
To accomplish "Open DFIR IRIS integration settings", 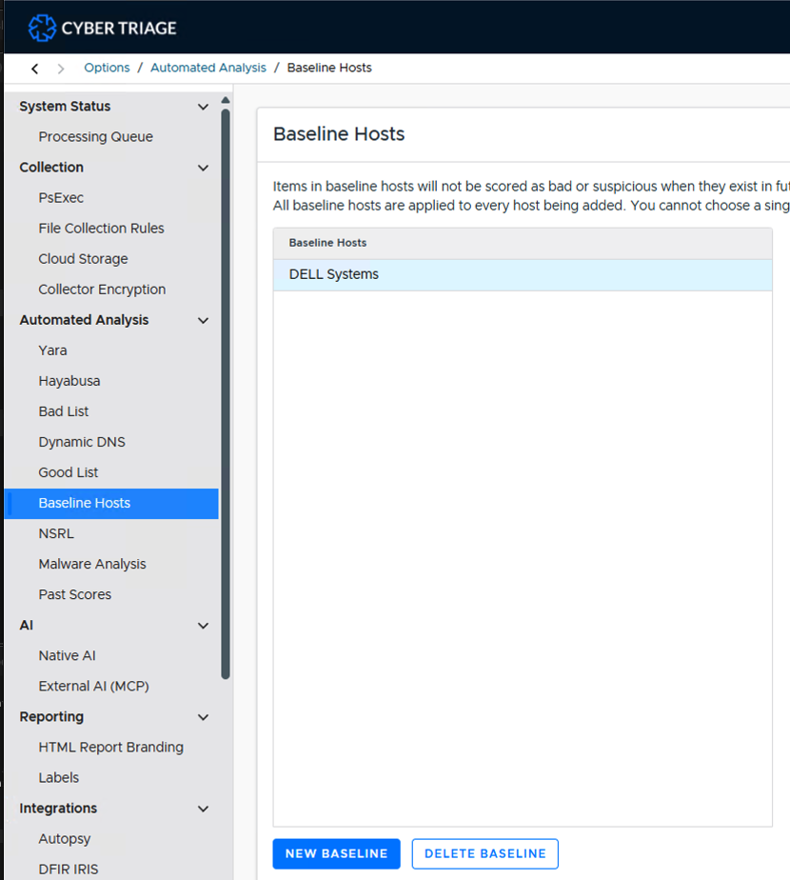I will coord(68,870).
